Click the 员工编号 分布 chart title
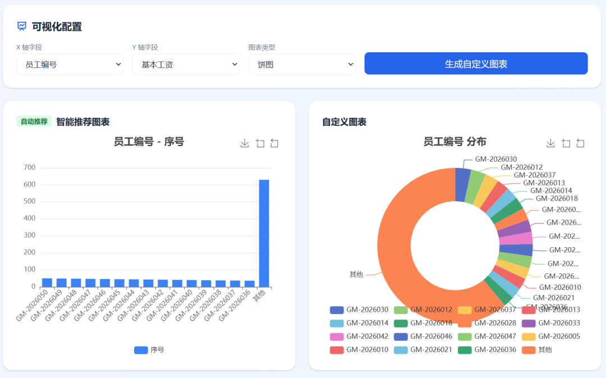Viewport: 606px width, 378px height. [x=455, y=142]
